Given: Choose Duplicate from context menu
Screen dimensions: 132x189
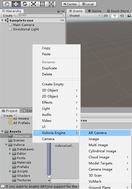Looking at the screenshot, I should [x=57, y=68].
